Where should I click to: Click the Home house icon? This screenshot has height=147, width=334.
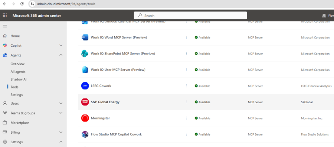(x=5, y=36)
